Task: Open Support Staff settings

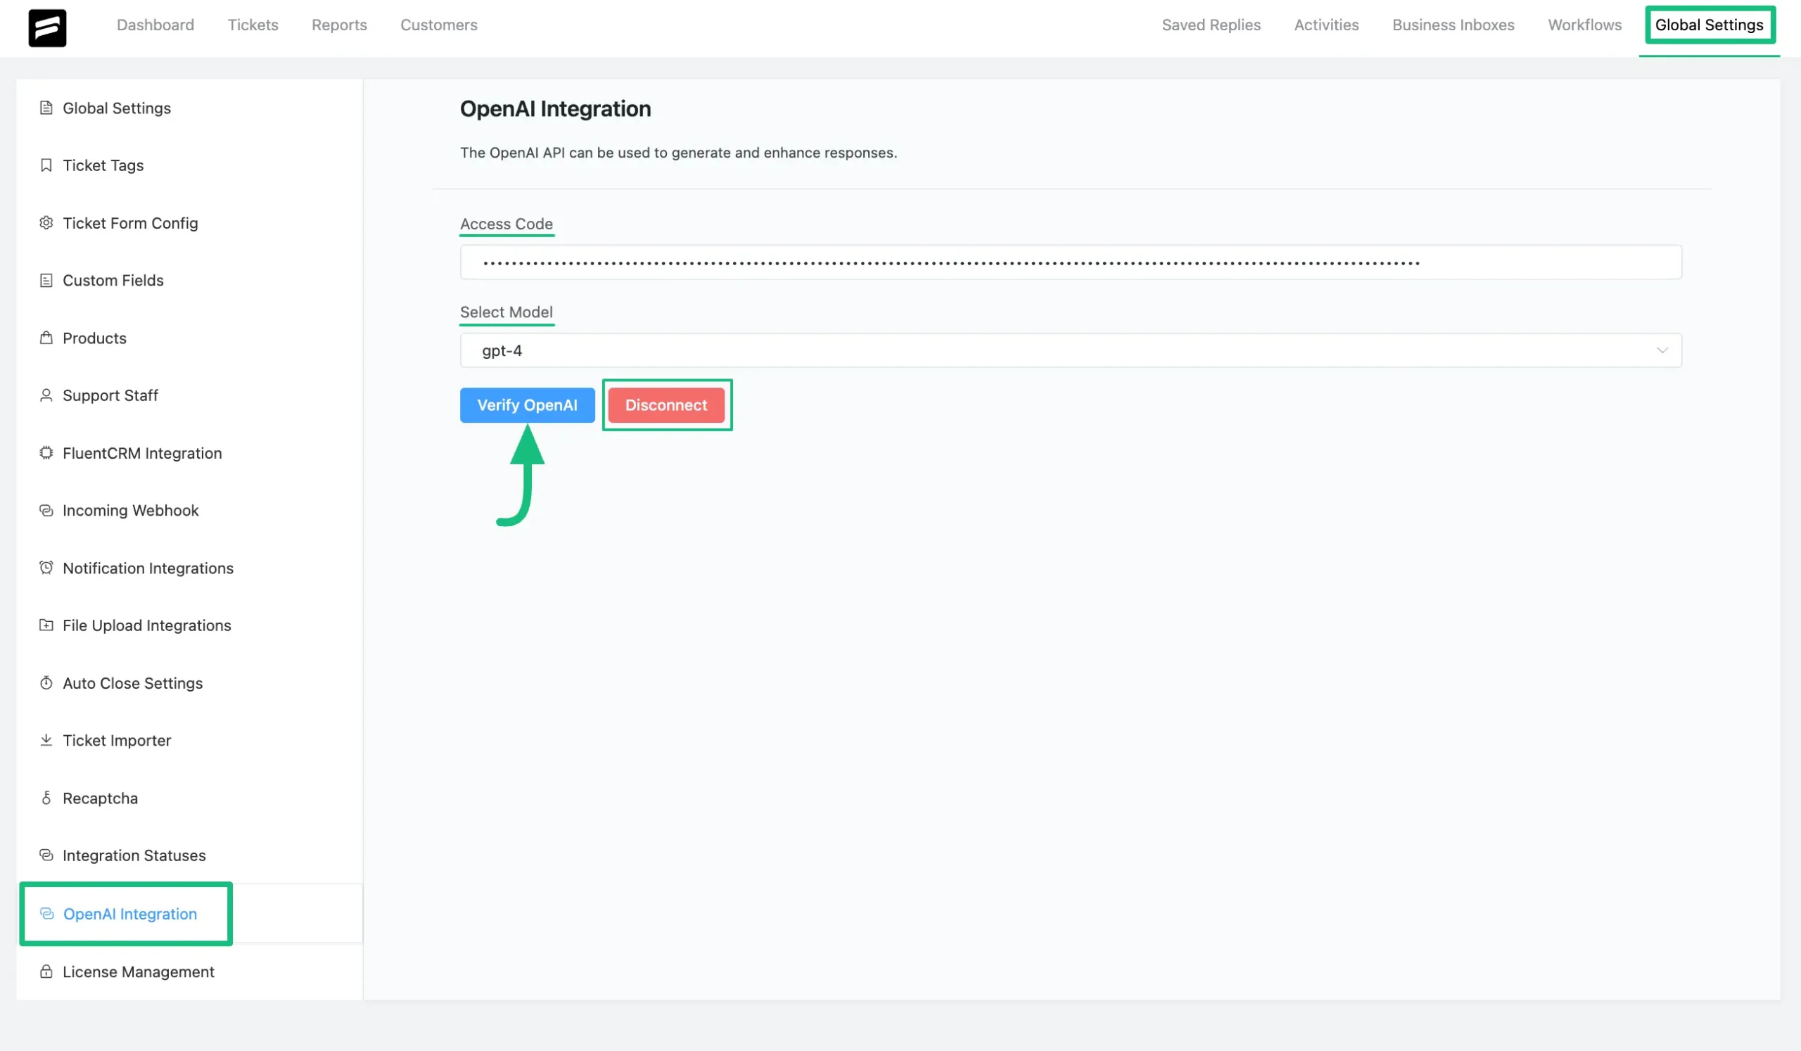Action: pyautogui.click(x=189, y=395)
